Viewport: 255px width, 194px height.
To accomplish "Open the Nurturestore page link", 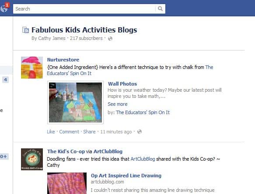I will tap(63, 60).
